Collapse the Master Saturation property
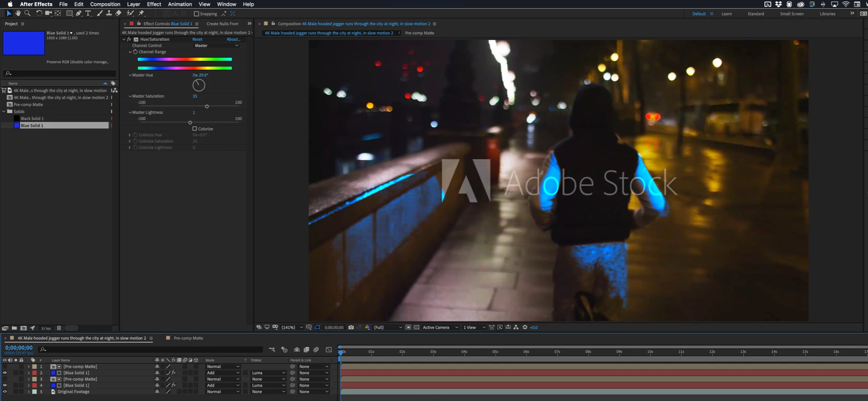Viewport: 868px width, 401px height. [x=130, y=96]
